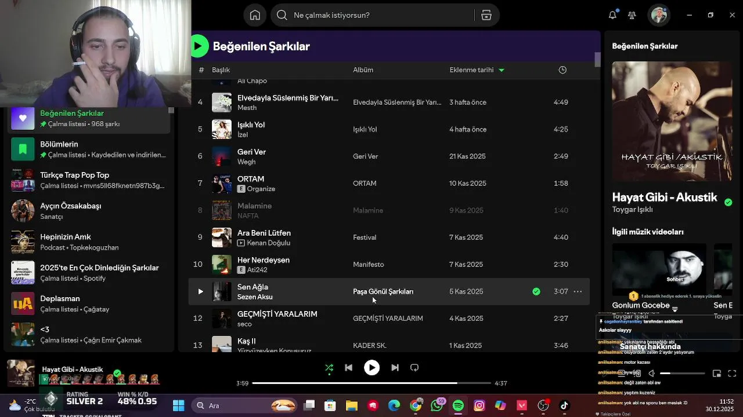Open the mini player
Viewport: 743px width, 417px height.
(x=717, y=374)
